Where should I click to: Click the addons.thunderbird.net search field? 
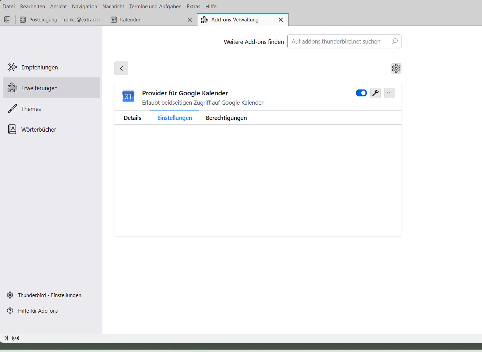tap(339, 41)
